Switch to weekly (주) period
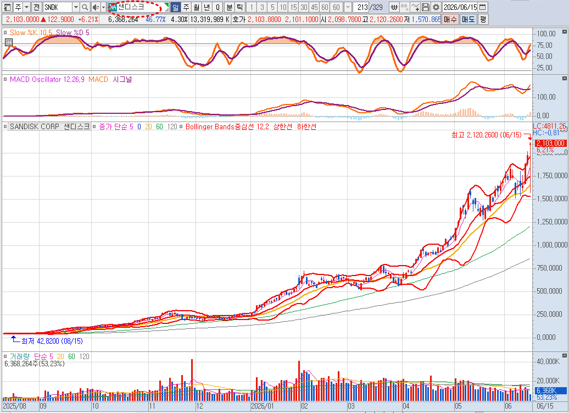Viewport: 569px width, 413px height. click(186, 7)
